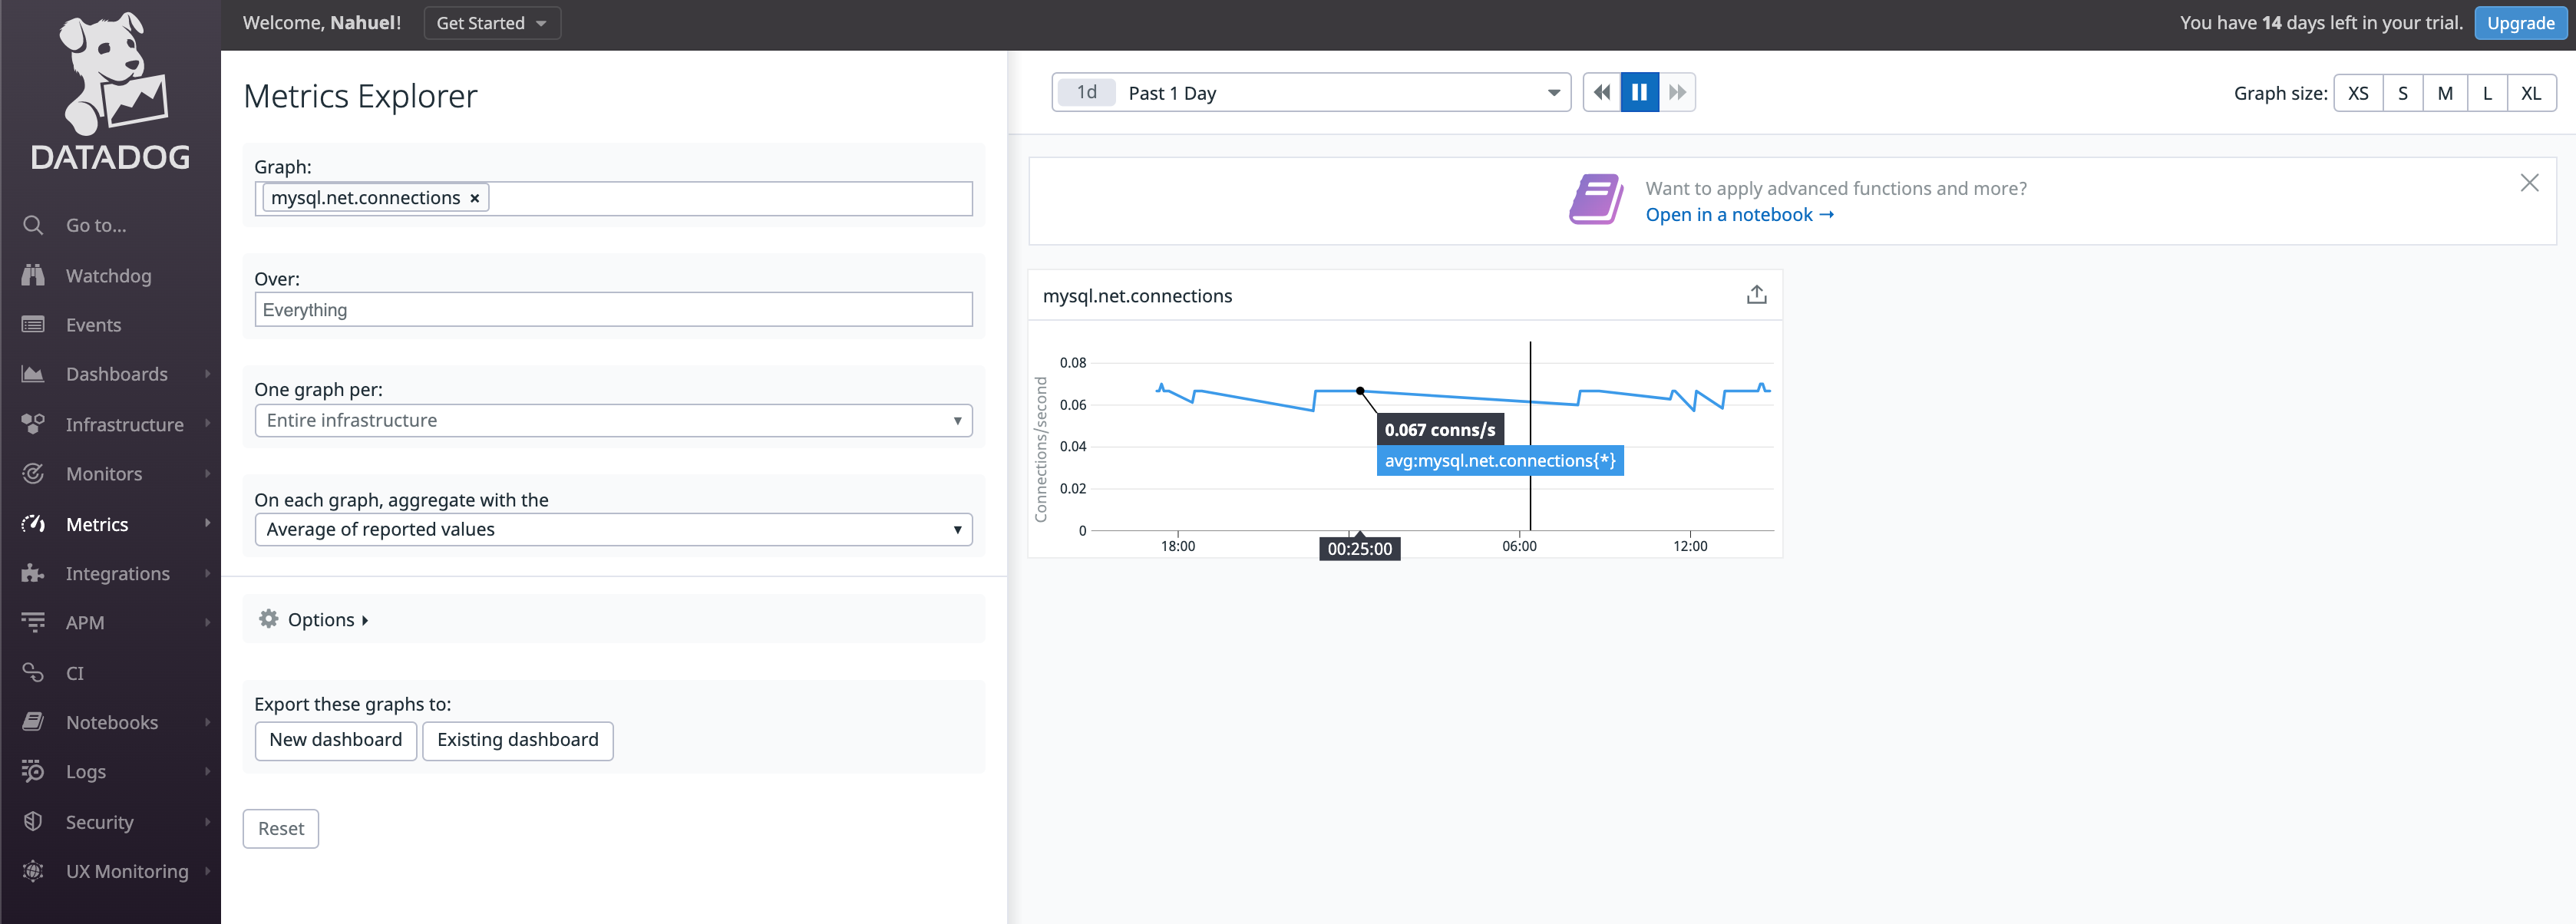The height and width of the screenshot is (924, 2576).
Task: Click the Infrastructure hexagons icon
Action: point(33,424)
